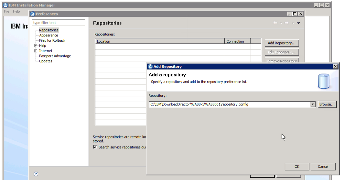Close the Preferences window
The width and height of the screenshot is (344, 180).
coord(301,14)
